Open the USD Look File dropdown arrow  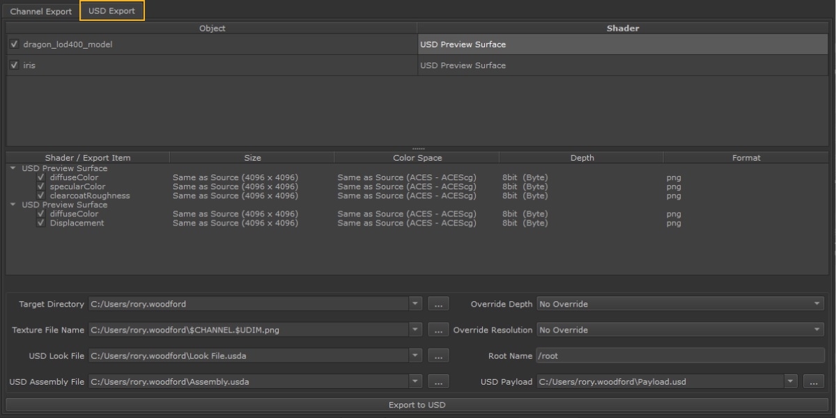pyautogui.click(x=415, y=355)
